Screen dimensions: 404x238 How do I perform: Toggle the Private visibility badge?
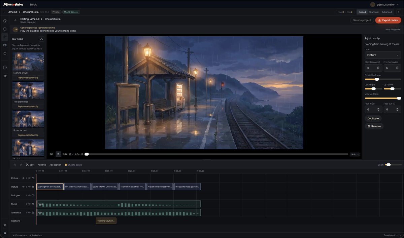click(x=56, y=12)
